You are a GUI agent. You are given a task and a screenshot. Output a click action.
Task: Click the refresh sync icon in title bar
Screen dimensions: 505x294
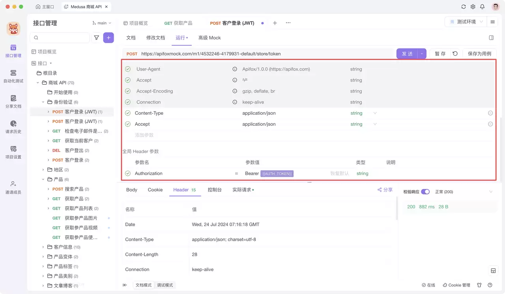coord(464,7)
